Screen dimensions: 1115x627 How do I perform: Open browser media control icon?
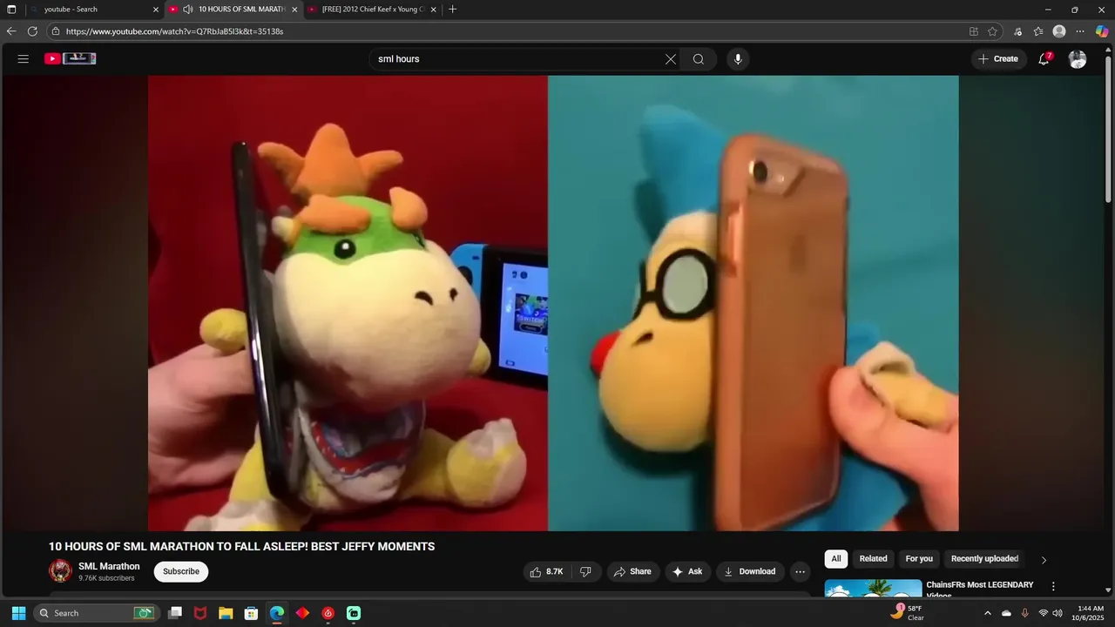click(x=1017, y=31)
